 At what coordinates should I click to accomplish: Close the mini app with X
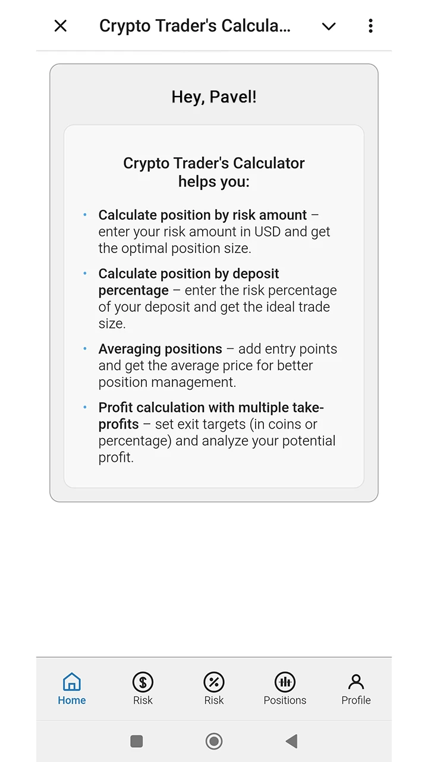coord(61,26)
